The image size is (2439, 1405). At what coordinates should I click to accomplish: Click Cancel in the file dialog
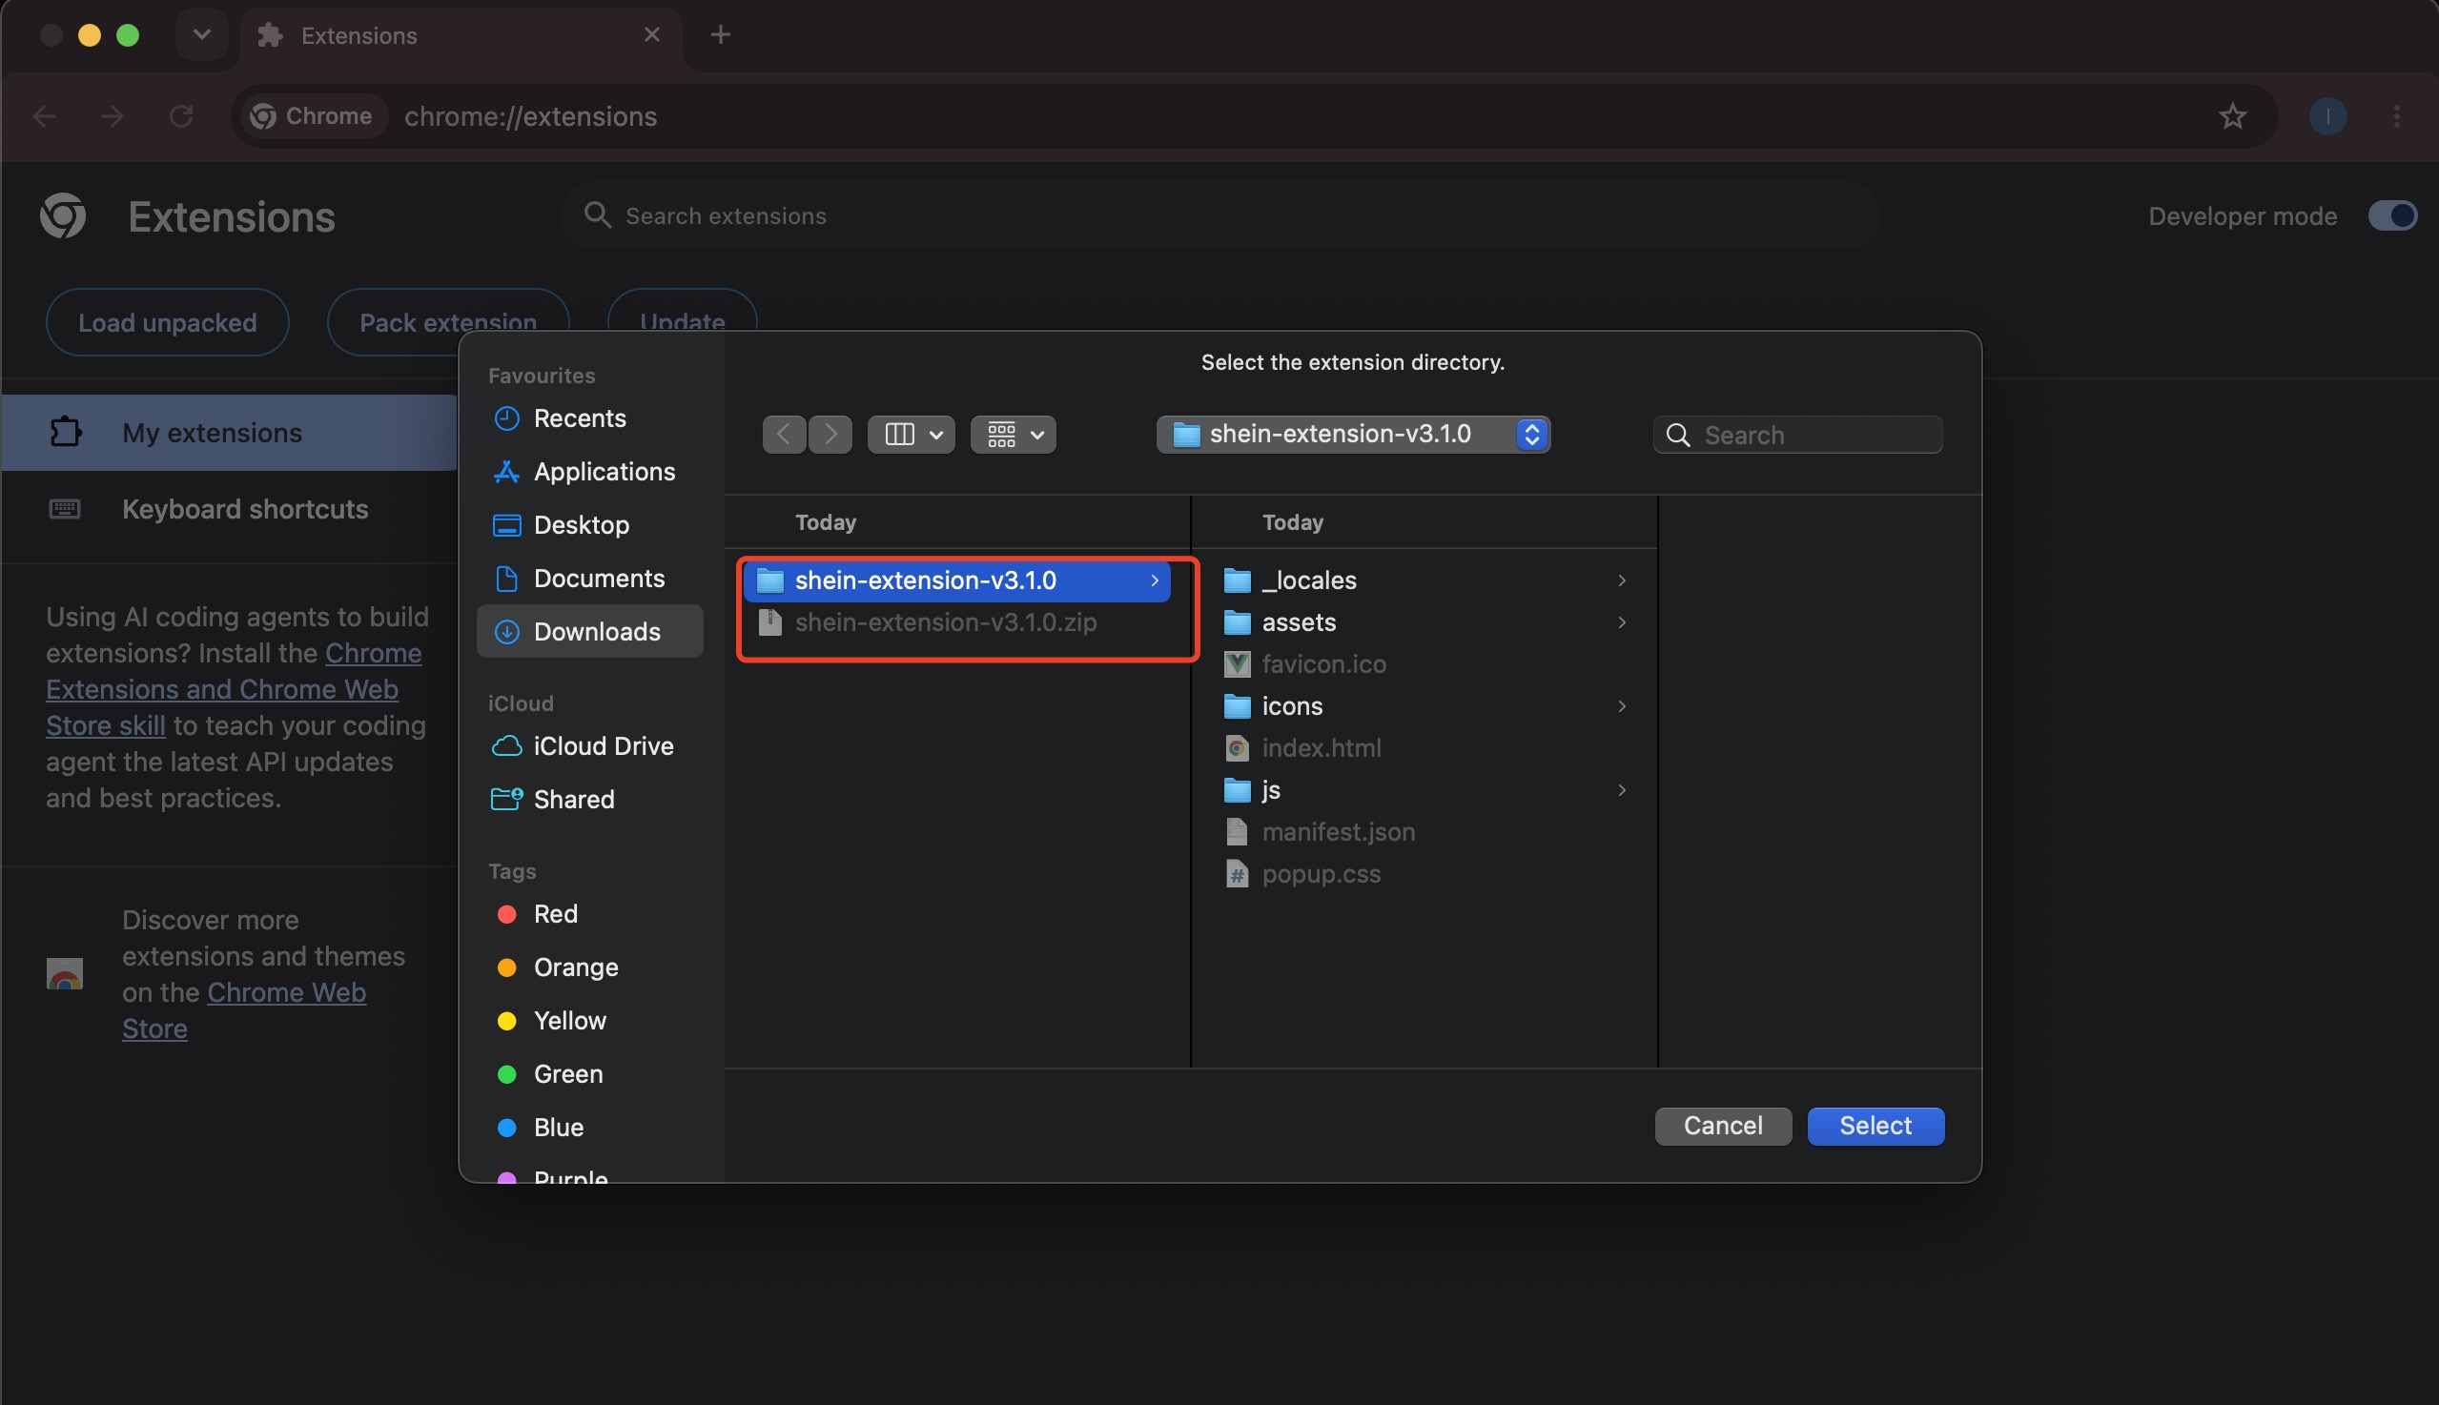(x=1723, y=1125)
